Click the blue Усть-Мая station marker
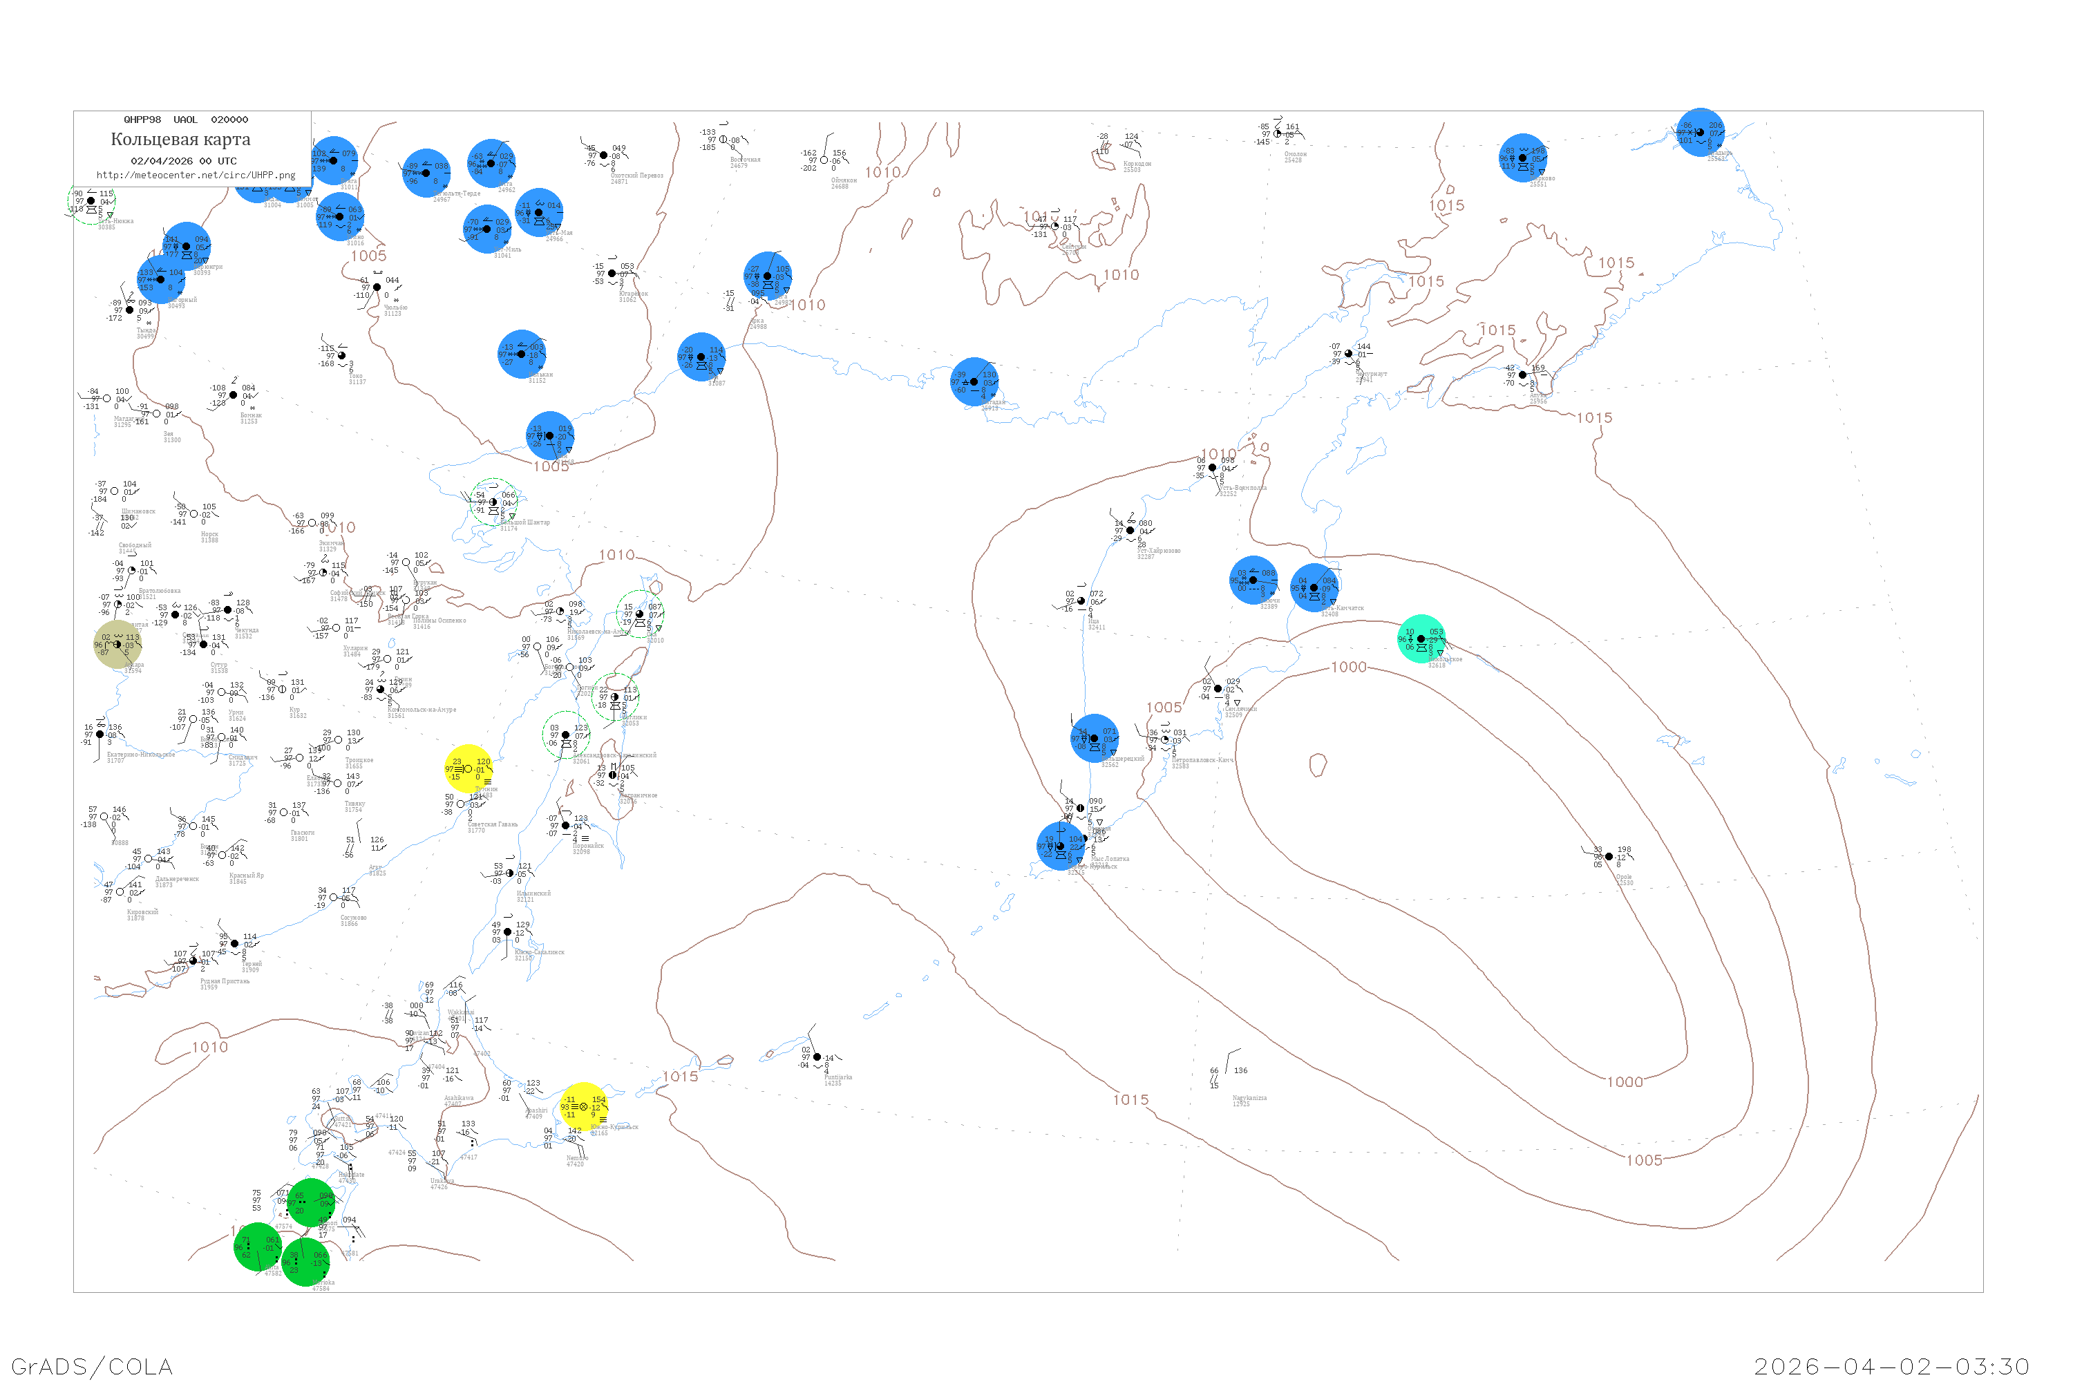Viewport: 2073px width, 1382px height. 538,212
